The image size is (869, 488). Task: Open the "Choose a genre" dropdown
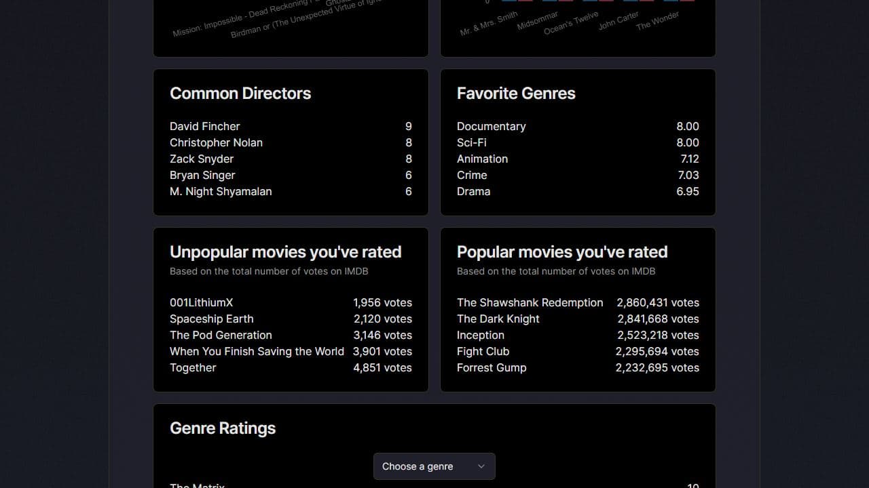pos(434,466)
